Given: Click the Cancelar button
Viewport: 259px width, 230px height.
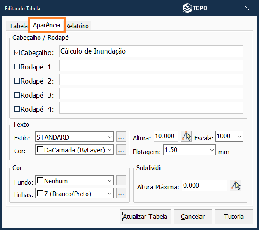Looking at the screenshot, I should click(193, 216).
